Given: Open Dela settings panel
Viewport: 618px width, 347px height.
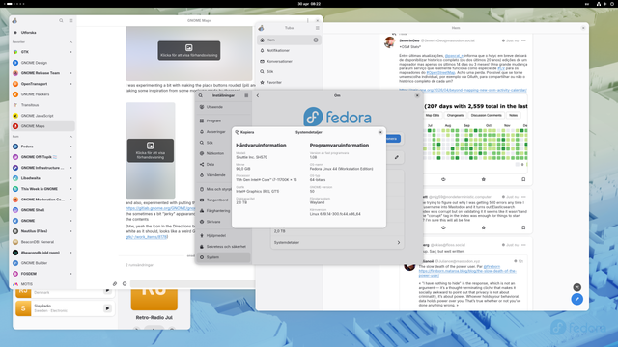Looking at the screenshot, I should click(223, 165).
